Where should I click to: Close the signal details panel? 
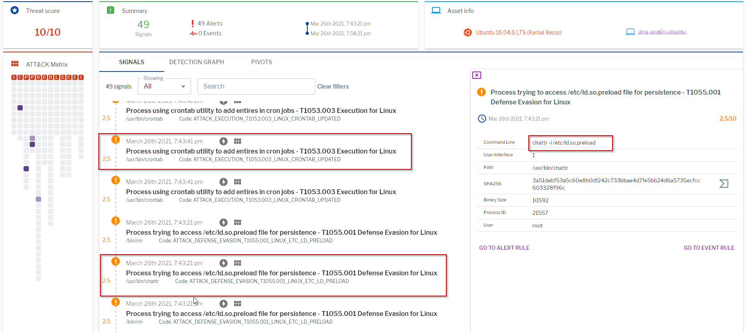tap(477, 75)
